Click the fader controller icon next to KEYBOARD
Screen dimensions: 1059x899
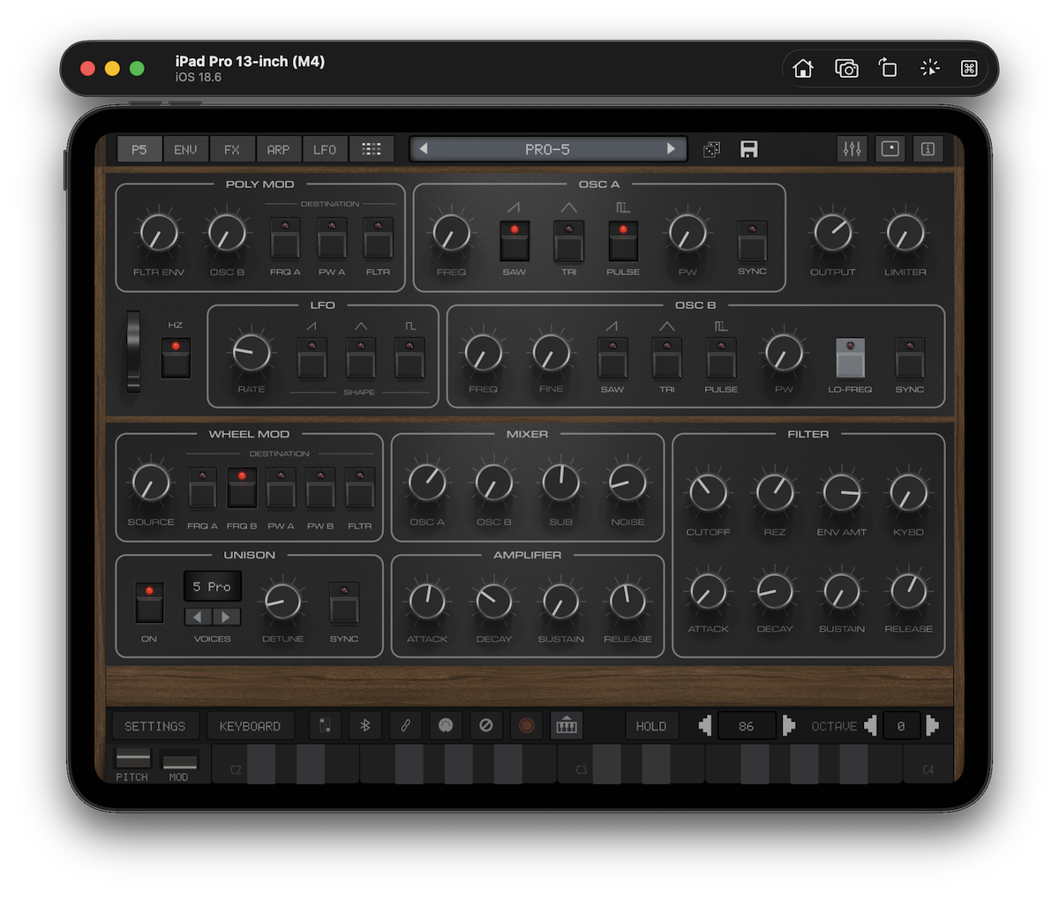tap(325, 726)
